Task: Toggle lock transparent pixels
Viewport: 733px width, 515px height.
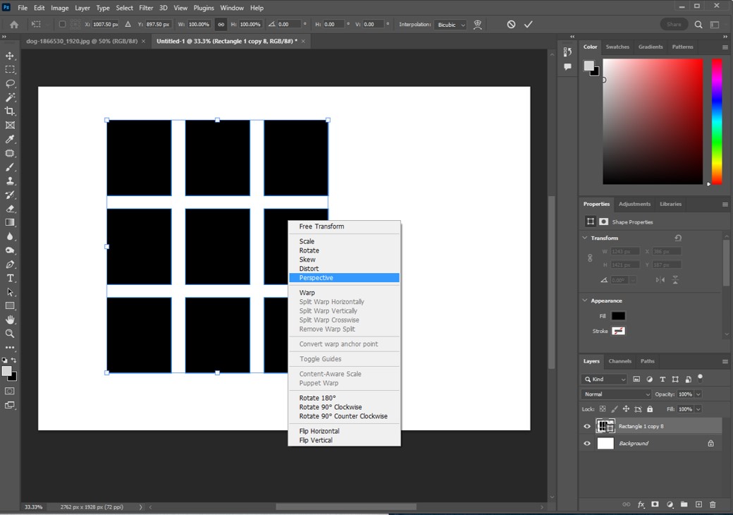Action: point(603,408)
